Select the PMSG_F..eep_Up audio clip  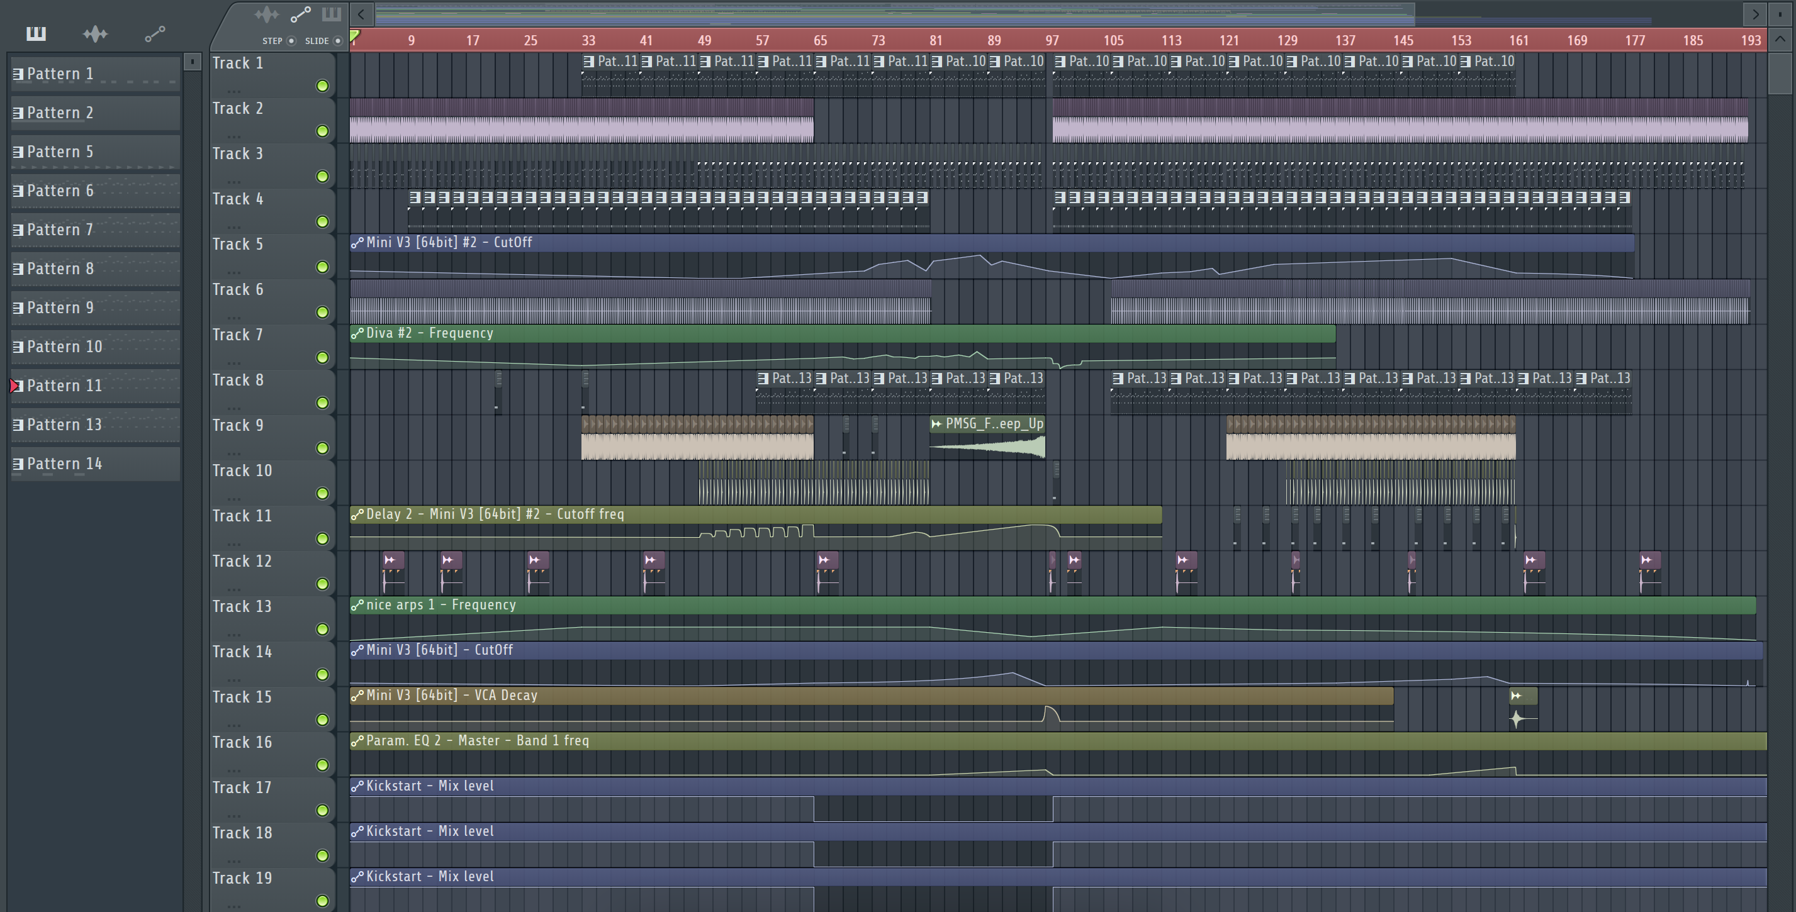pyautogui.click(x=987, y=437)
